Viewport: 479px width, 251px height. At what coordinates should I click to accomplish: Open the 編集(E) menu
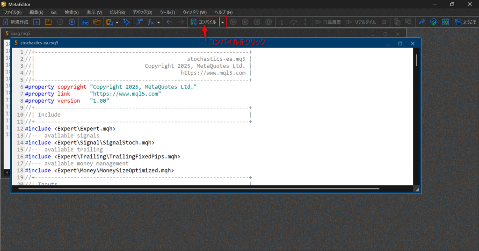pos(36,12)
